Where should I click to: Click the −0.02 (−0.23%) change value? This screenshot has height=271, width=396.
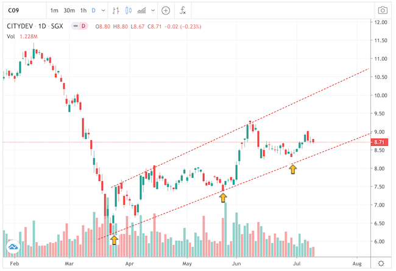pos(183,27)
